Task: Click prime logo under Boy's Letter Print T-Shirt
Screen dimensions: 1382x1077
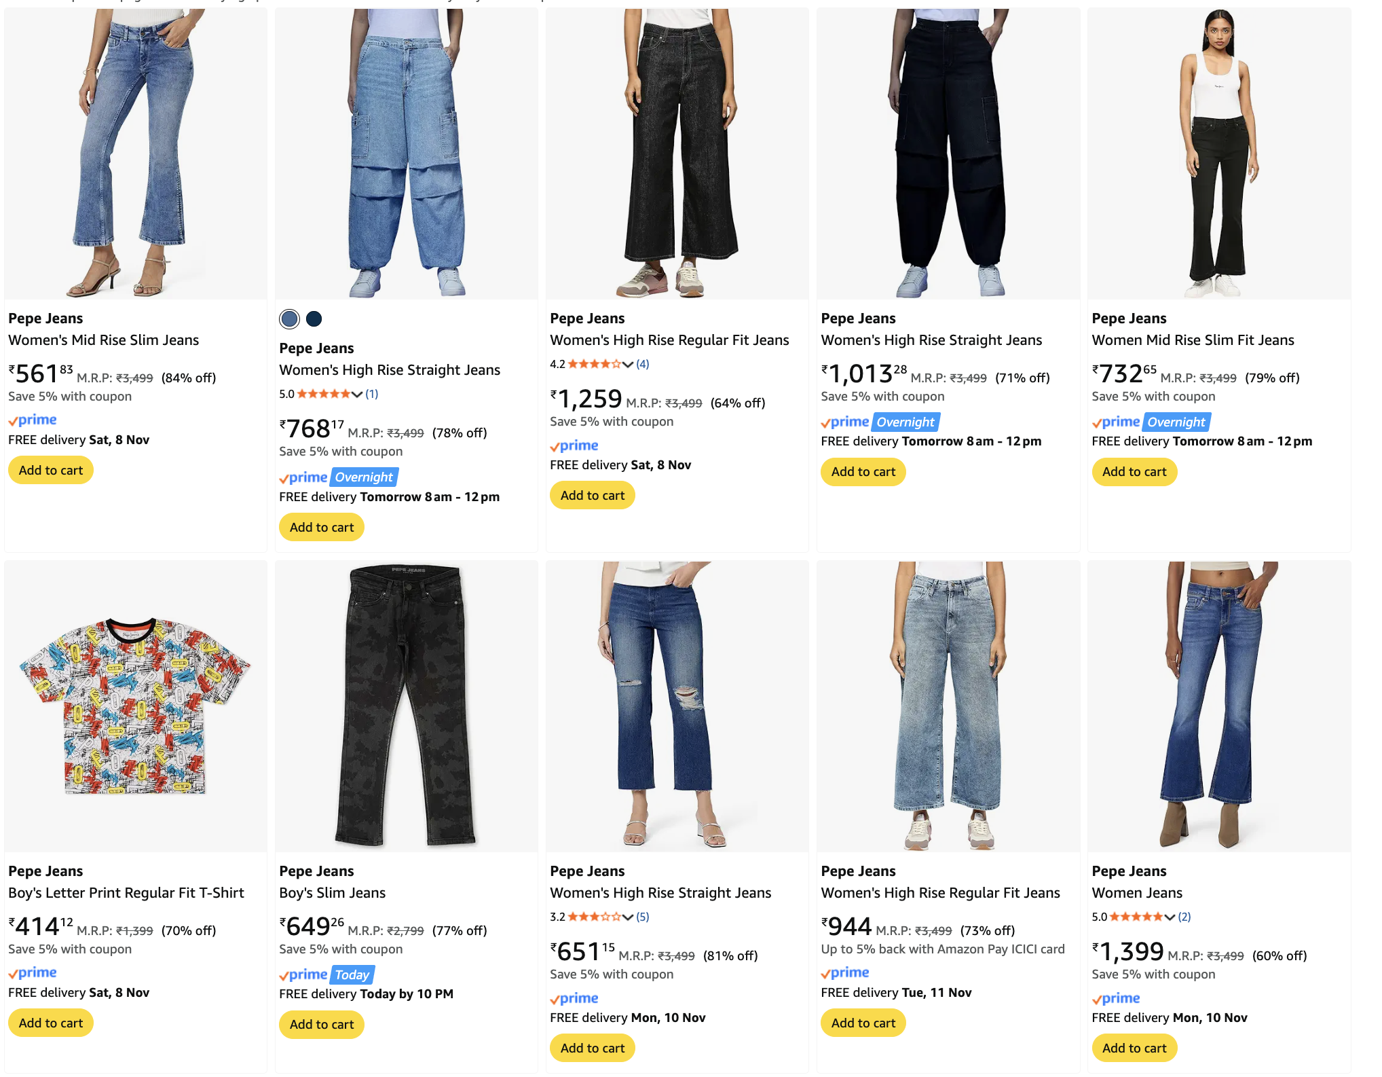Action: coord(33,973)
